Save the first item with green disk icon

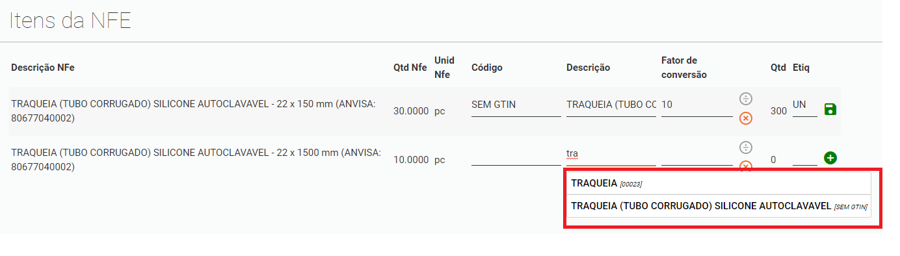[x=830, y=109]
